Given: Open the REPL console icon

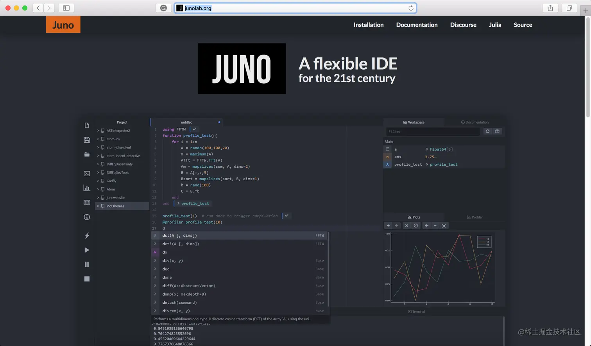Looking at the screenshot, I should (87, 174).
